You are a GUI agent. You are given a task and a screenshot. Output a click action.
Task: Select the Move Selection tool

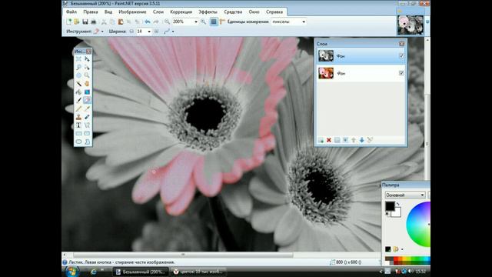tap(87, 67)
